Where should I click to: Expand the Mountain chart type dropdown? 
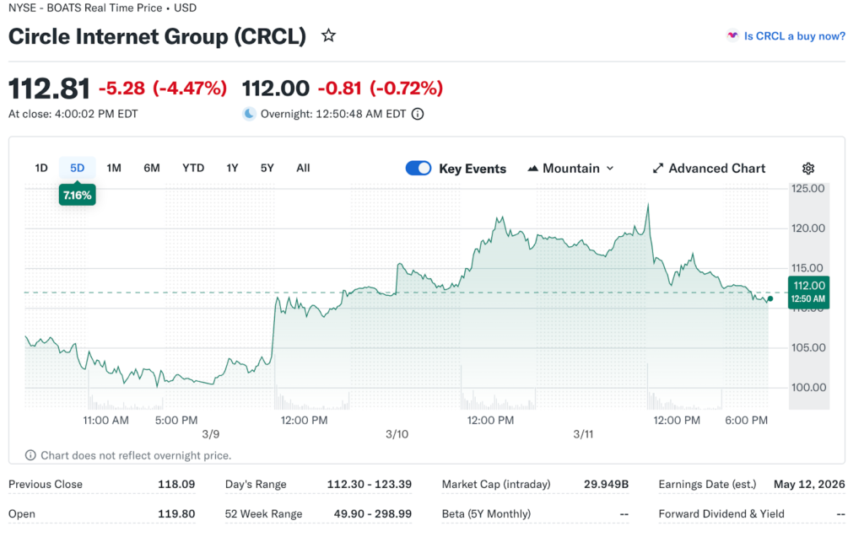pos(610,169)
